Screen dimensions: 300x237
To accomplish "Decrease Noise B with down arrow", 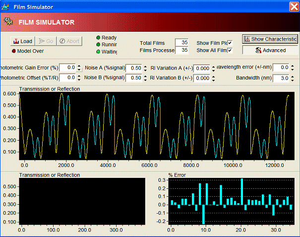I will pyautogui.click(x=145, y=80).
